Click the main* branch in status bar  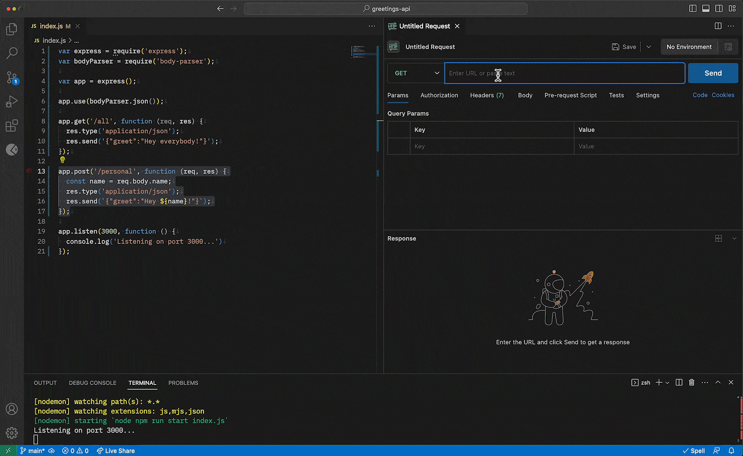coord(33,451)
